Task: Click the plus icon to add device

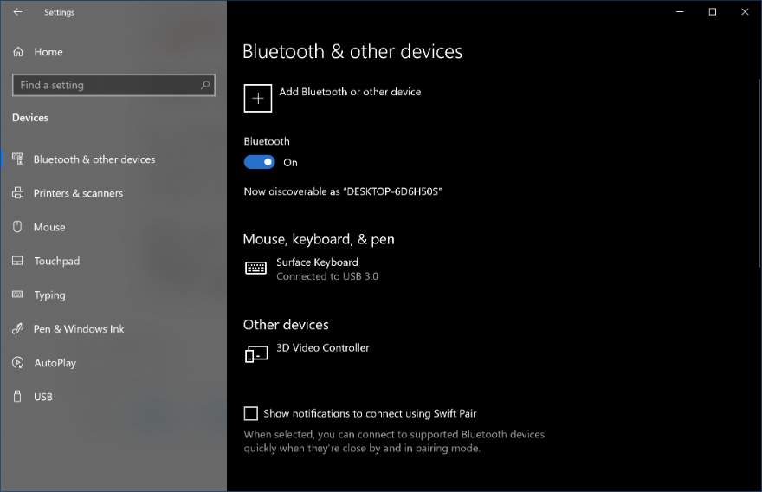Action: coord(258,99)
